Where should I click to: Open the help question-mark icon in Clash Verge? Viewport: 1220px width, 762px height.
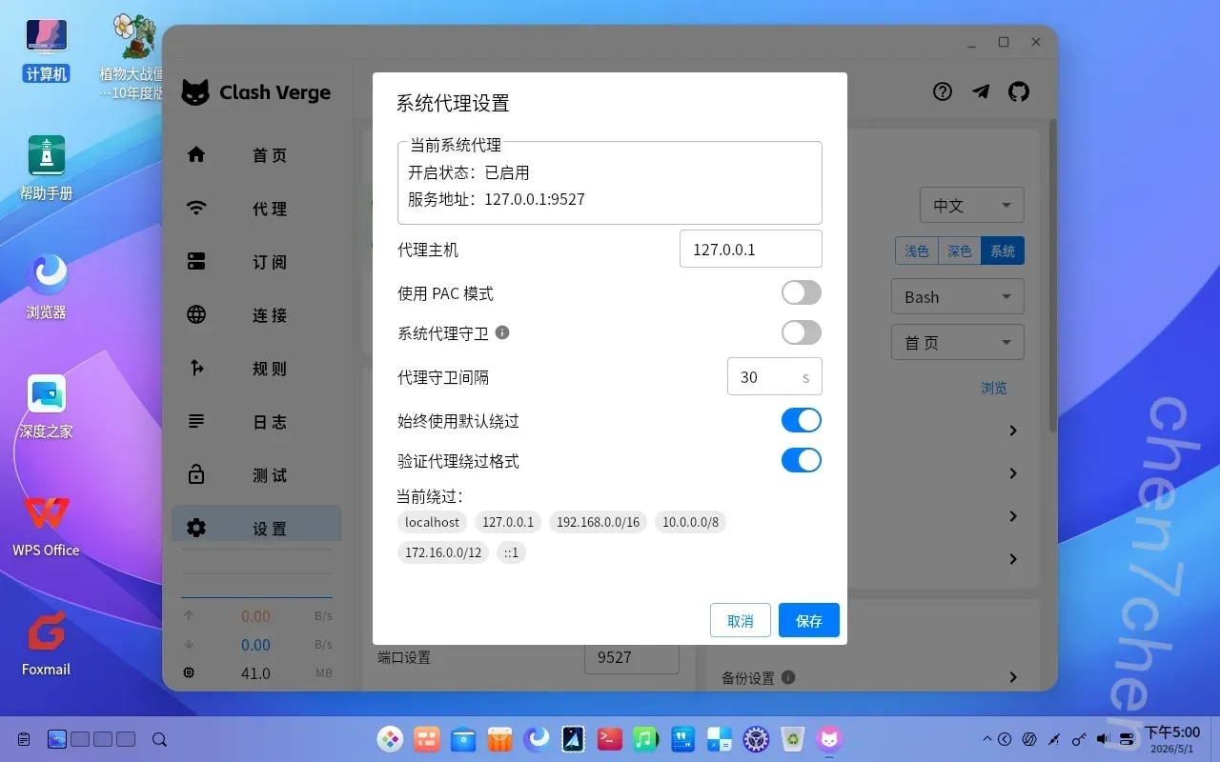pos(943,91)
